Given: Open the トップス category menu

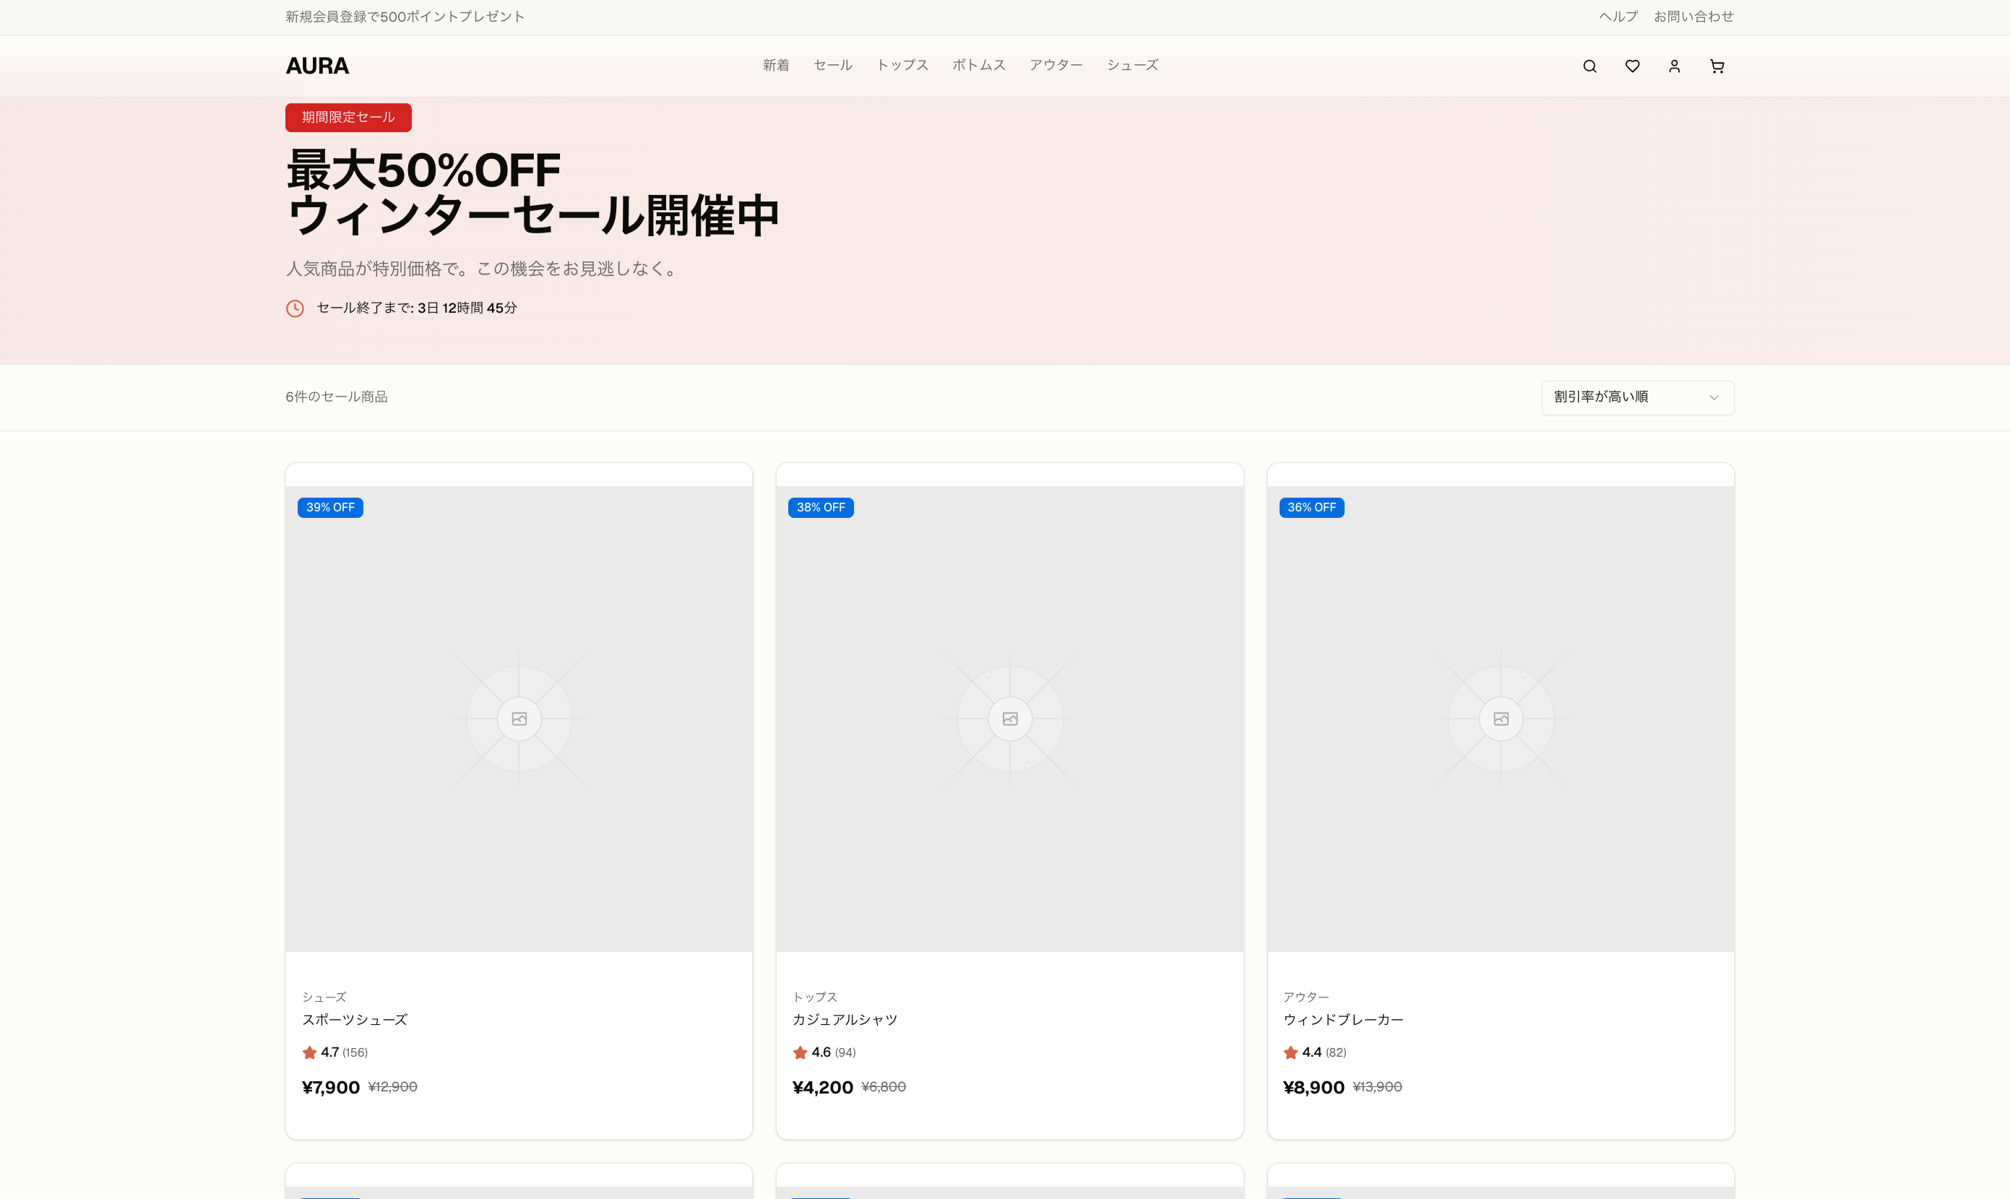Looking at the screenshot, I should tap(902, 66).
